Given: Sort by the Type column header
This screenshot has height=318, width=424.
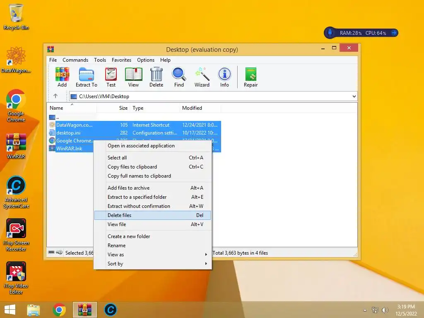Looking at the screenshot, I should click(x=154, y=108).
